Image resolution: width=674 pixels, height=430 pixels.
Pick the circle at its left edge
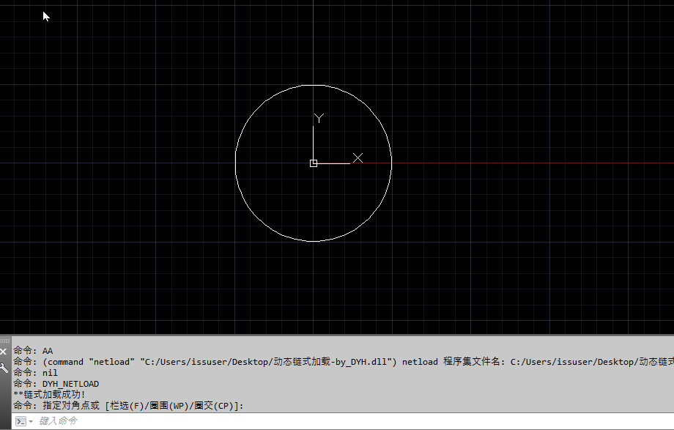pyautogui.click(x=235, y=163)
